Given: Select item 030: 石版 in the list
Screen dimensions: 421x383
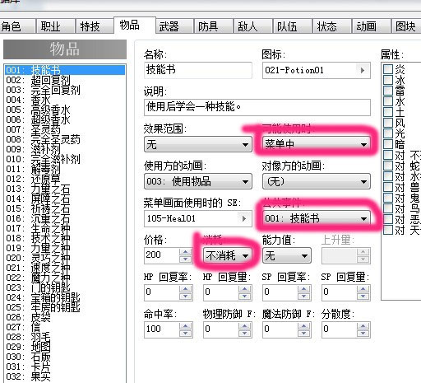Looking at the screenshot, I should tap(65, 357).
